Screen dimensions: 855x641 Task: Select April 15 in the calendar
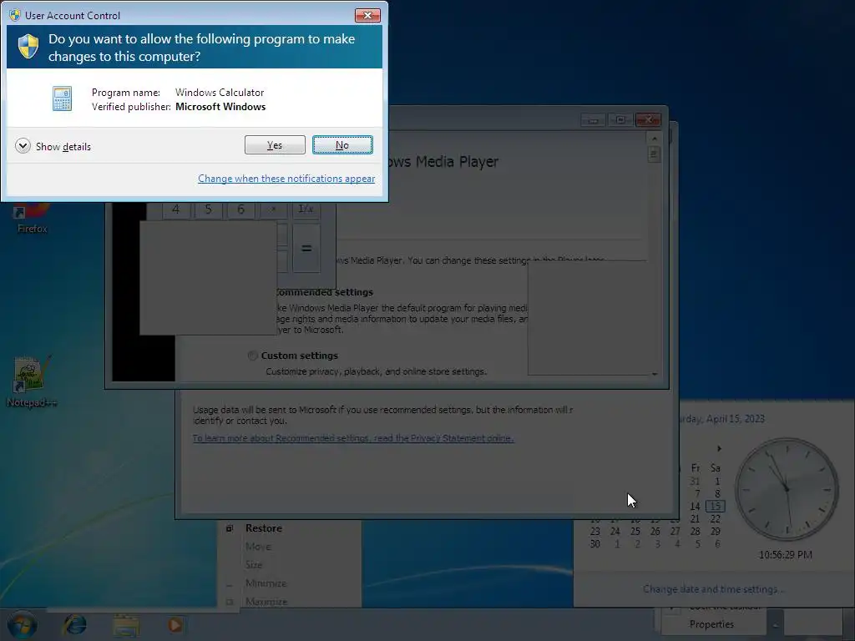coord(715,507)
